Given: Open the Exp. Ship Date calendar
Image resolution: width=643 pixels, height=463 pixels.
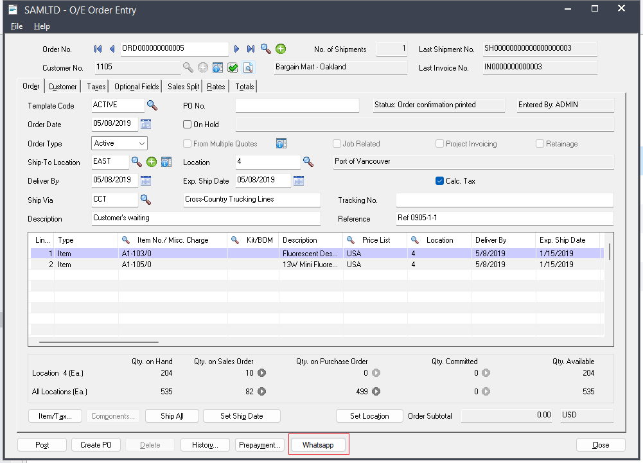Looking at the screenshot, I should [299, 180].
